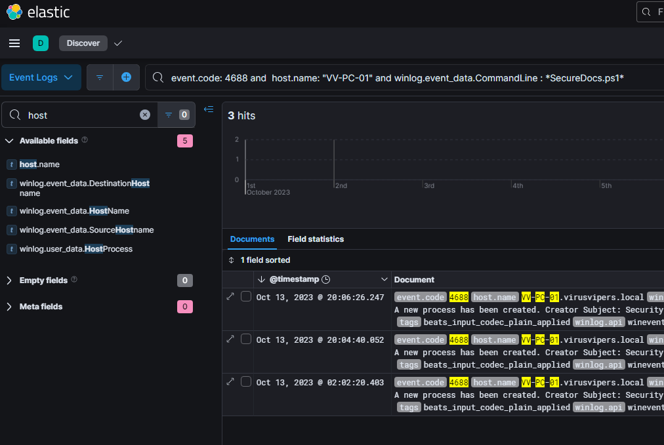Expand the 20:06:26.247 document row
This screenshot has height=445, width=664.
tap(230, 297)
